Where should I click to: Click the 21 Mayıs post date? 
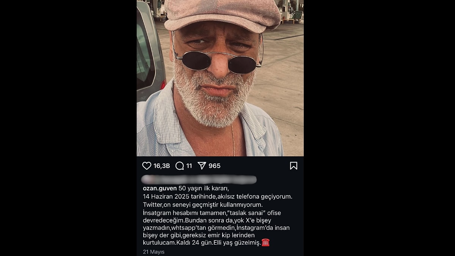(154, 252)
